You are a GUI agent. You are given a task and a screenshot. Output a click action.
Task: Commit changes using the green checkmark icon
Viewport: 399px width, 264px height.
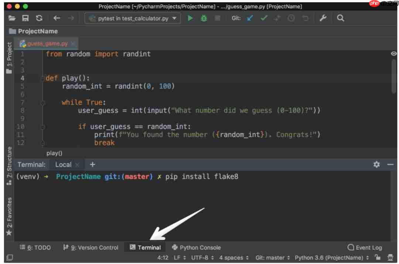(x=263, y=18)
